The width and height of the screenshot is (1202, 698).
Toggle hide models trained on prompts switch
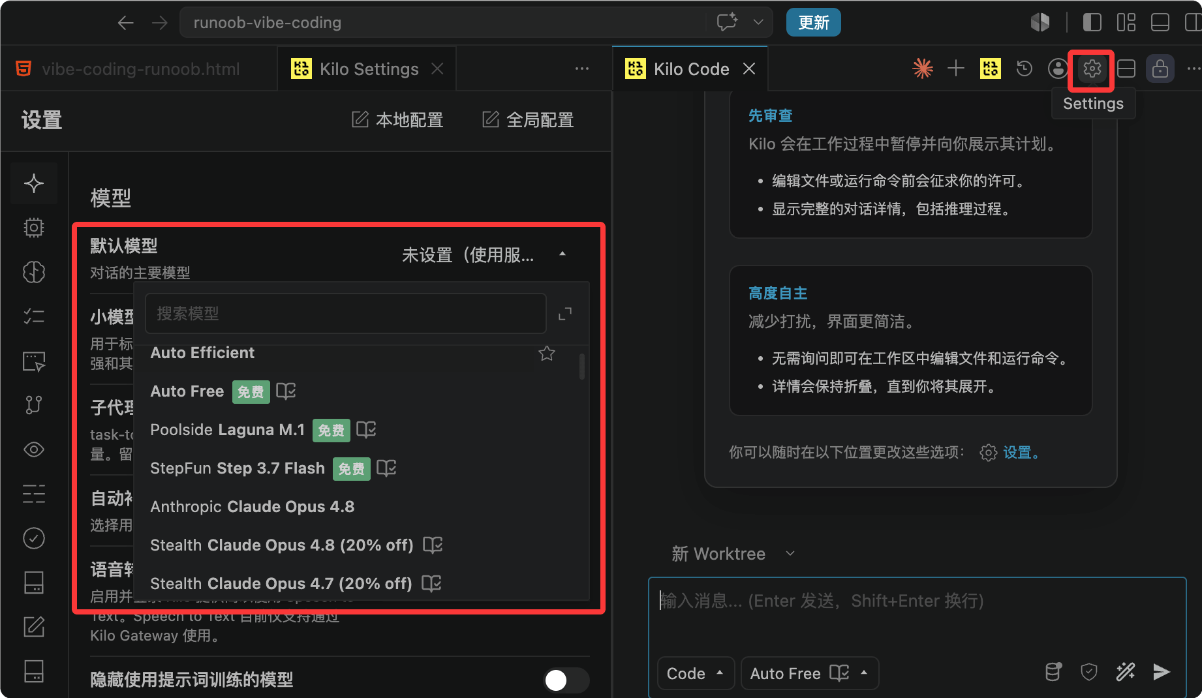click(x=566, y=680)
